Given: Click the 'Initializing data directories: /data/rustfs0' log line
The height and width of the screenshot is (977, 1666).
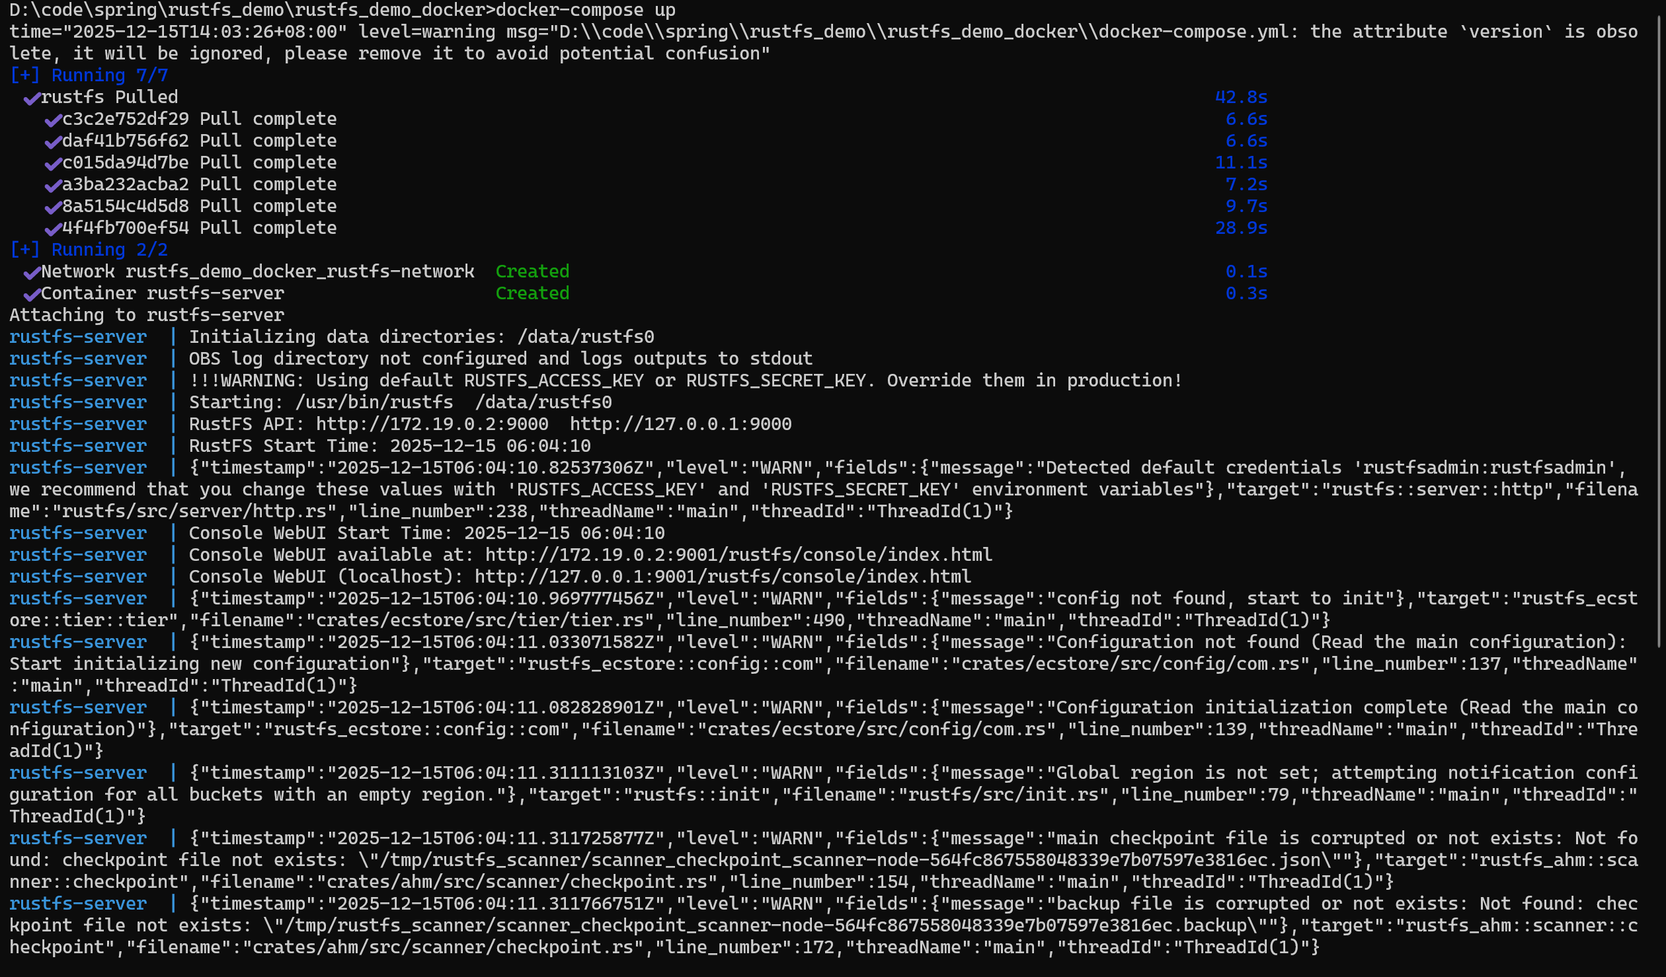Looking at the screenshot, I should 422,337.
